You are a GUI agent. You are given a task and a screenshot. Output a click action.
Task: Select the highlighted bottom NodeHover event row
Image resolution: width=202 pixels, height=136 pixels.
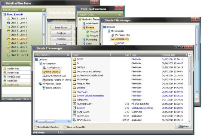16,85
